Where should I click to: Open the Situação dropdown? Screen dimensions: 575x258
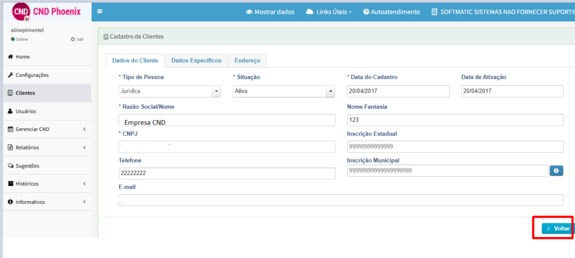click(284, 92)
